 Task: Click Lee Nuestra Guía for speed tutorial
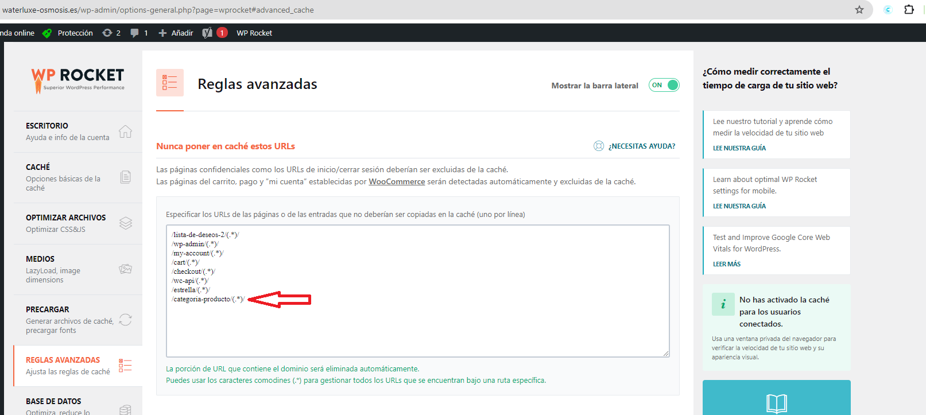pos(739,148)
